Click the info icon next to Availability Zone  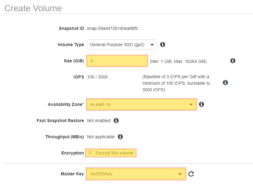[x=201, y=104]
